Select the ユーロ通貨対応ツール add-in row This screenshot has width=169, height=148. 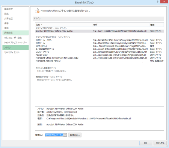pyautogui.click(x=100, y=49)
